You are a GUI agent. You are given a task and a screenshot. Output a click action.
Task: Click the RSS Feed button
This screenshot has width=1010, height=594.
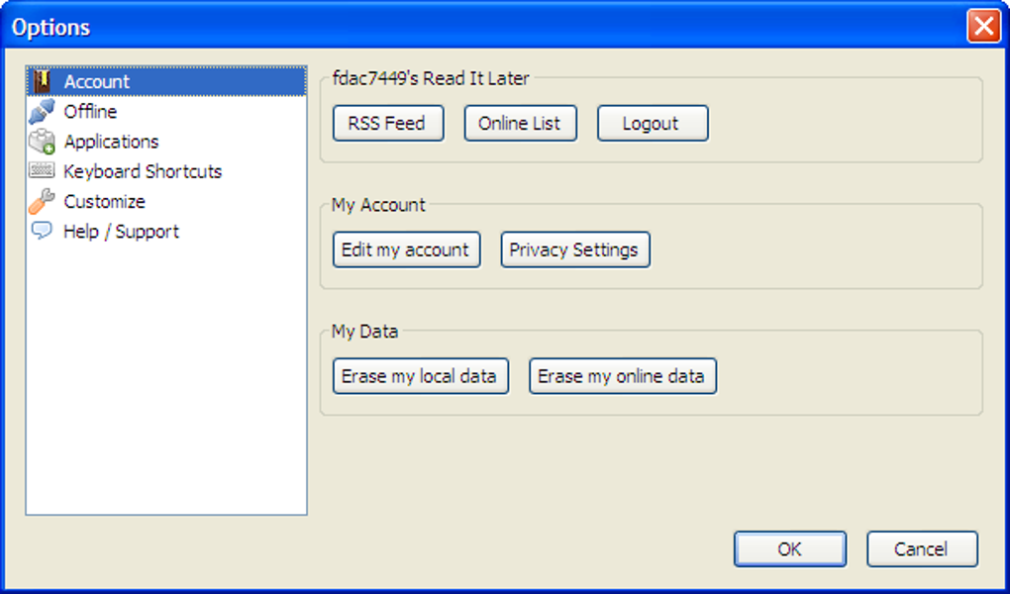pyautogui.click(x=388, y=123)
